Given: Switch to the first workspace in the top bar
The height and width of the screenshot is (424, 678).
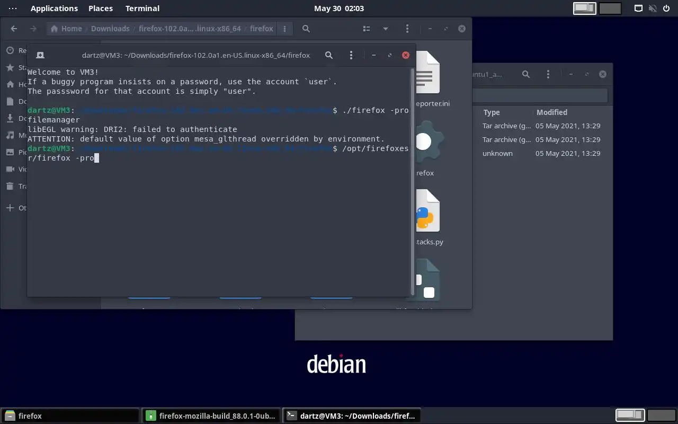Looking at the screenshot, I should (585, 8).
